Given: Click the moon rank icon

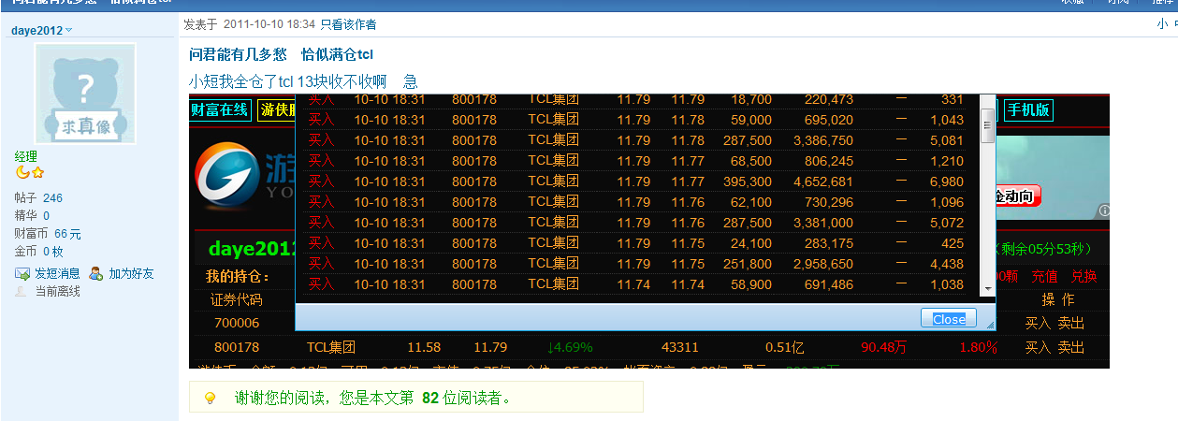Looking at the screenshot, I should tap(22, 173).
